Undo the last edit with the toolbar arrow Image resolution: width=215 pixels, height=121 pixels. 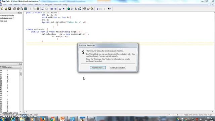(x=43, y=9)
